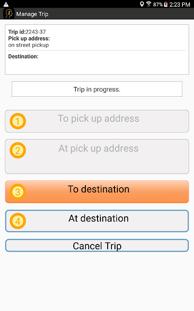
Task: Click the orange number 1 circle icon
Action: pyautogui.click(x=18, y=121)
